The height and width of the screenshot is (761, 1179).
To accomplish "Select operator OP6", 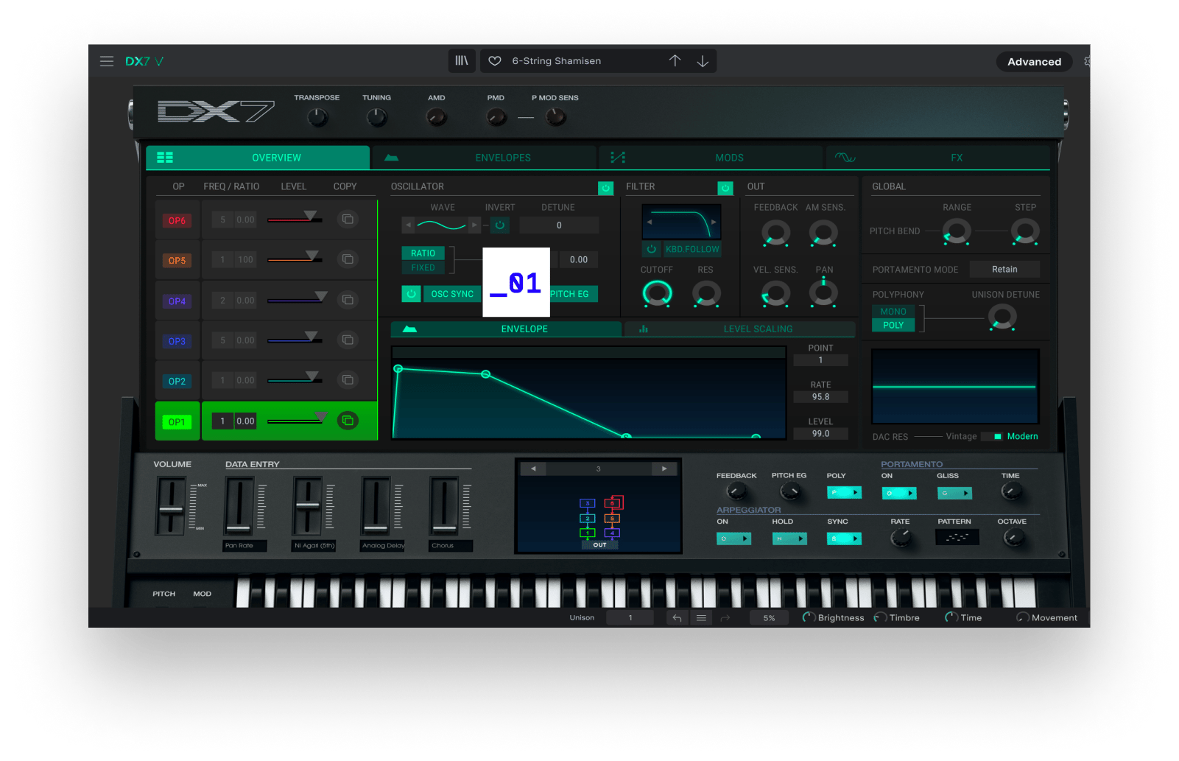I will point(177,220).
